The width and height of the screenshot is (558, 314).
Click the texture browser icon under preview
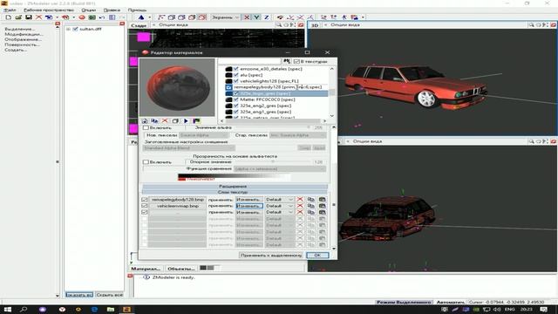coord(196,121)
